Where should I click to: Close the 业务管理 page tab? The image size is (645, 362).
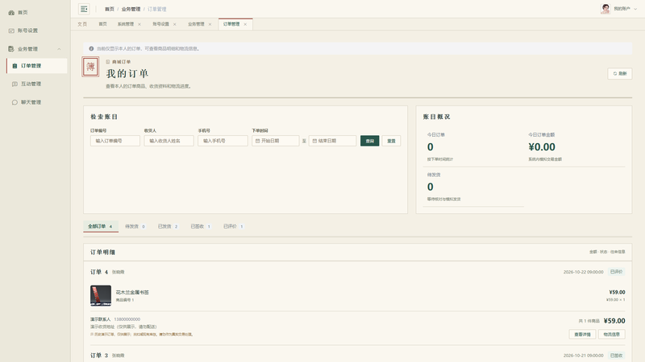click(210, 24)
